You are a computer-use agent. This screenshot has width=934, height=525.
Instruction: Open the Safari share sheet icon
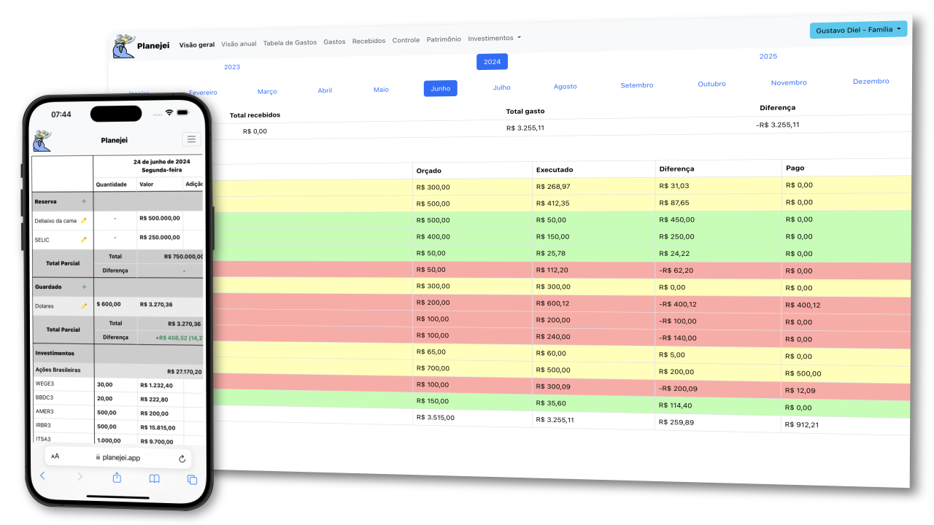click(117, 478)
